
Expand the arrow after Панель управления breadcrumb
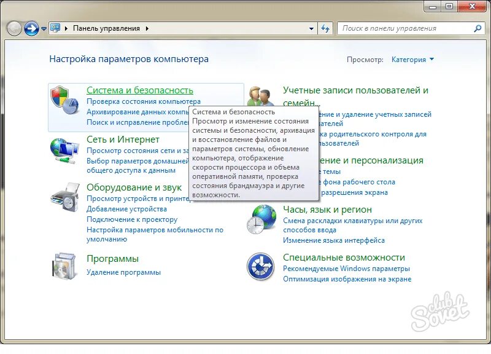tap(147, 28)
